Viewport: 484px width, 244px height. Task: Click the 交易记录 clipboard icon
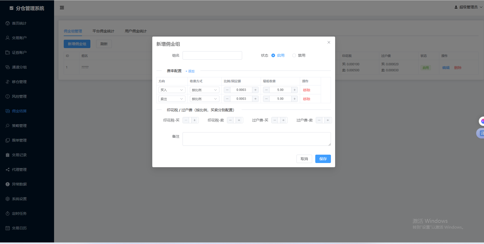tap(8, 155)
